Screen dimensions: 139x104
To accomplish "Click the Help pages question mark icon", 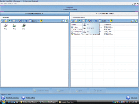I will pos(128,98).
